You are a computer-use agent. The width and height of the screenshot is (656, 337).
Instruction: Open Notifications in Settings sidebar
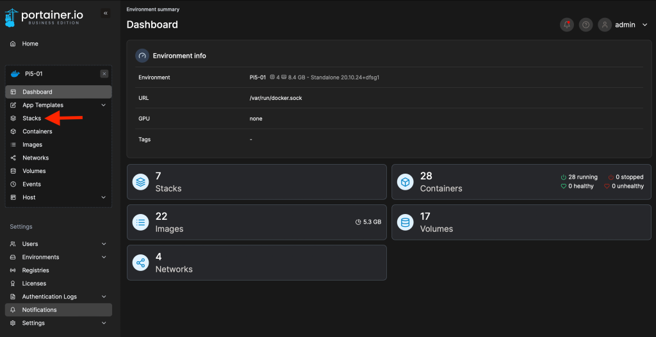coord(39,310)
